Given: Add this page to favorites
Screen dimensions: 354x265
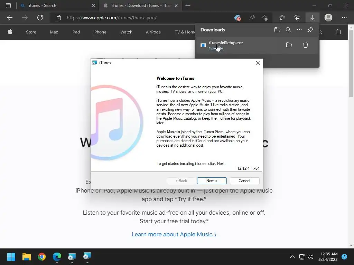Looking at the screenshot, I should (264, 18).
